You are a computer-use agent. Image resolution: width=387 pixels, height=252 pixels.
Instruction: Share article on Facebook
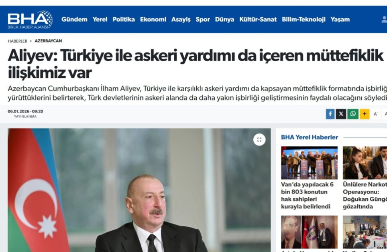[x=330, y=114]
